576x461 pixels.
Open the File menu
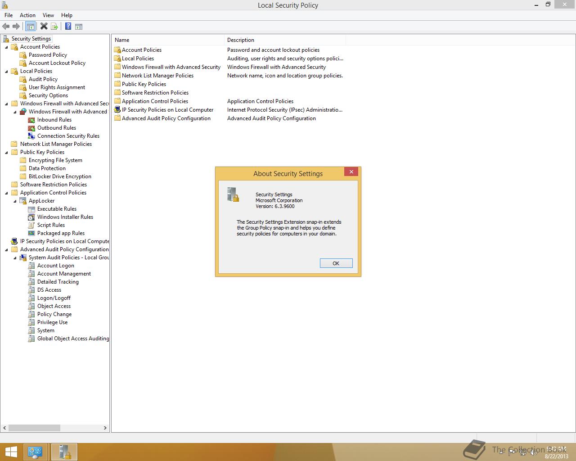point(9,15)
